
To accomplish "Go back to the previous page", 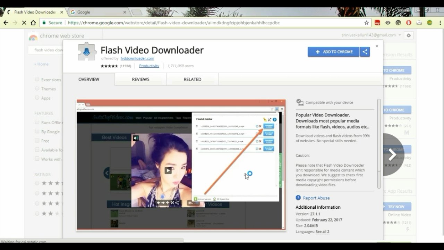I will (6, 23).
